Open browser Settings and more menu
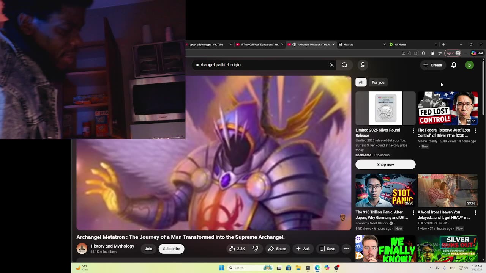Viewport: 486px width, 273px height. [465, 53]
